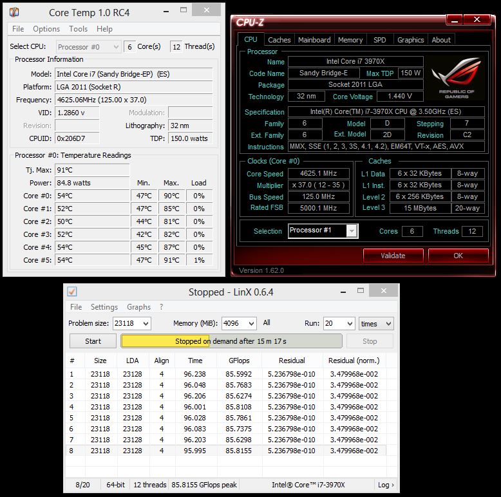Open the Log panel from LinX status bar

pos(386,485)
